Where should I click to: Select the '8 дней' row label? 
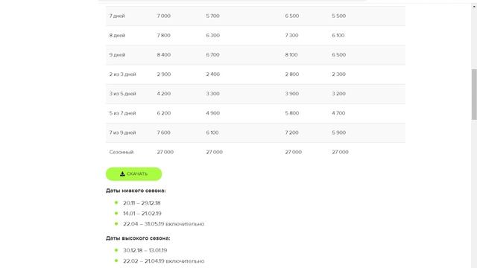[x=117, y=35]
